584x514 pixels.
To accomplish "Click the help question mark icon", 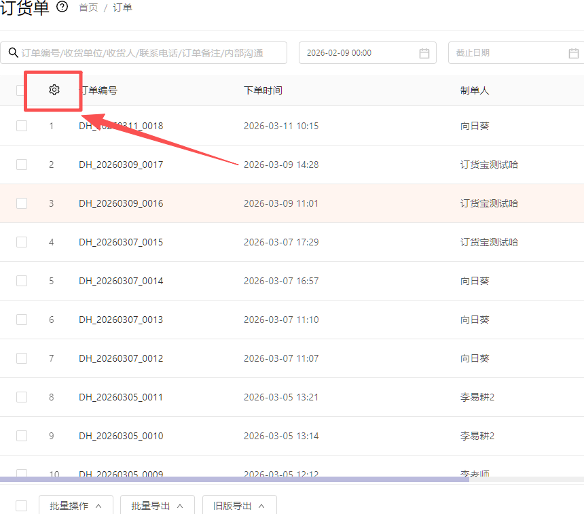I will tap(62, 7).
